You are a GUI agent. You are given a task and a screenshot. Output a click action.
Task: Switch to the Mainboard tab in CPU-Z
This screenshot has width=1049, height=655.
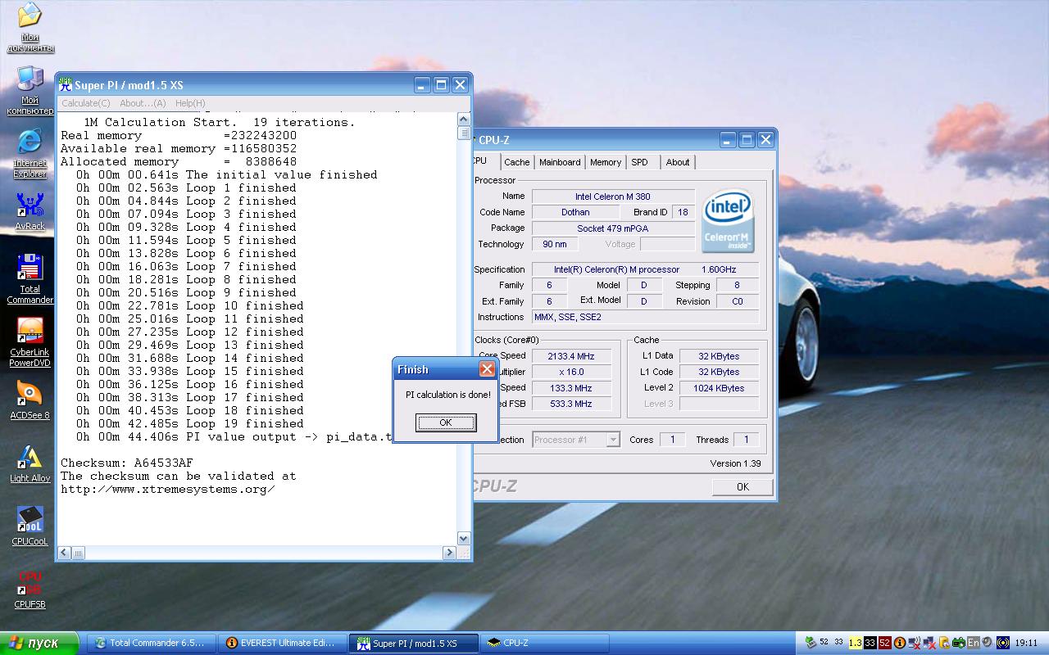pos(560,162)
